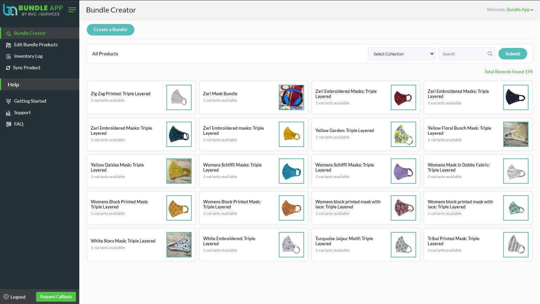Open Inventory Log from the sidebar
Viewport: 540px width, 304px height.
(28, 56)
